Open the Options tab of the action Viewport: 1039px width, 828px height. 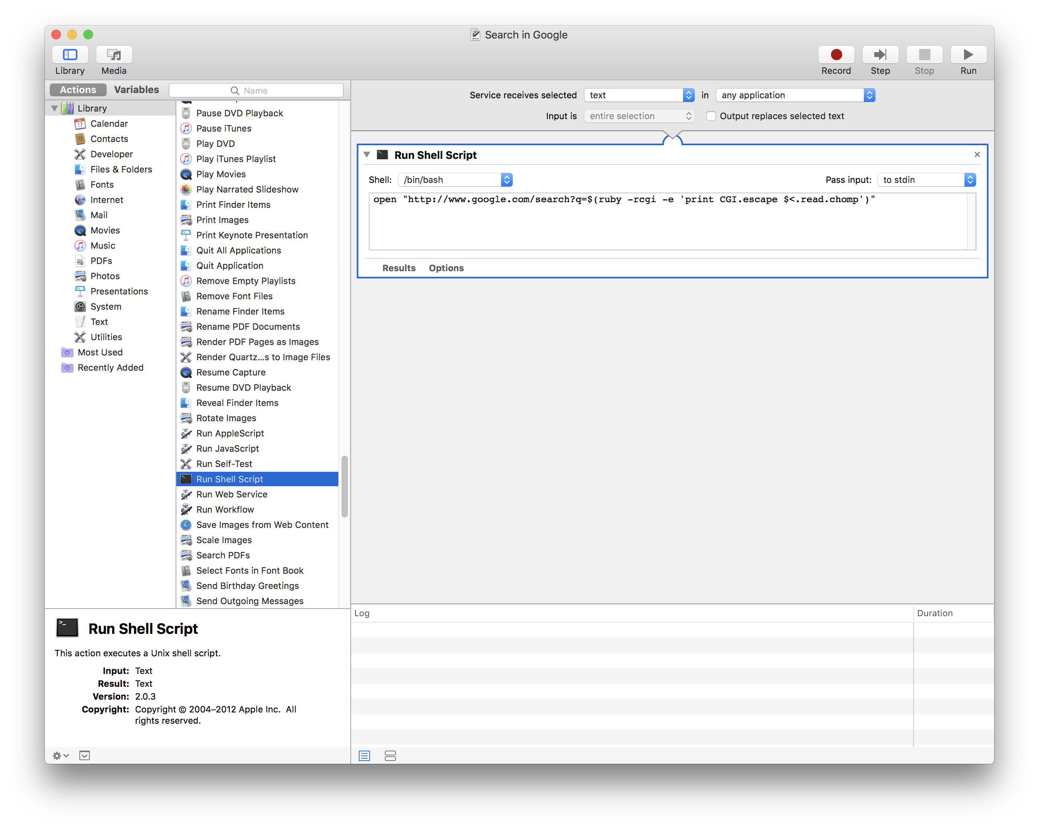pos(446,268)
